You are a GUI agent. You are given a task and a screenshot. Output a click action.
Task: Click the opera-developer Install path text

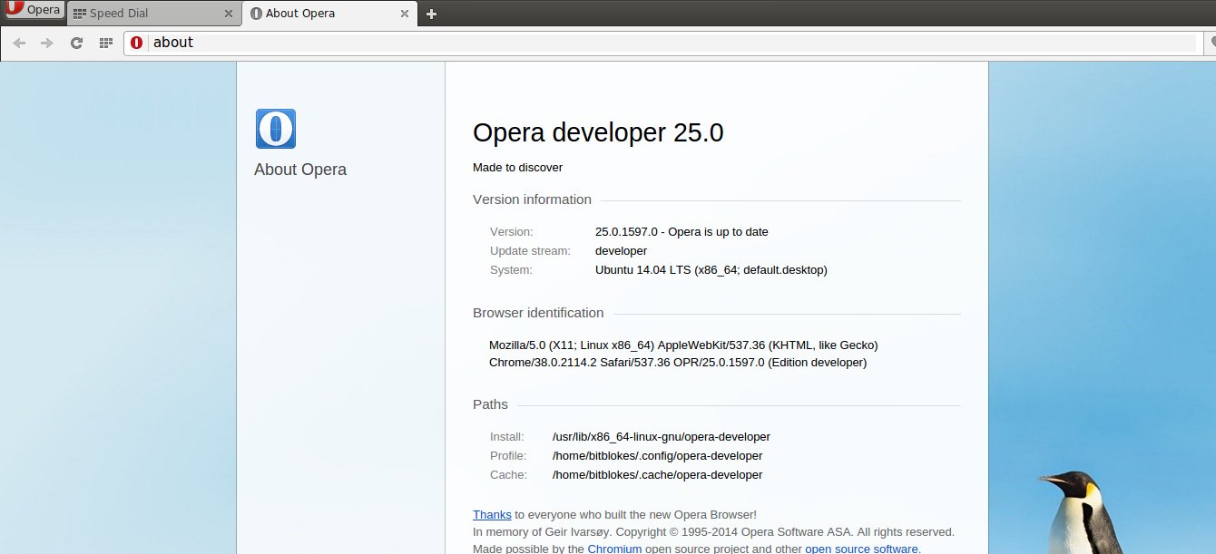point(661,436)
